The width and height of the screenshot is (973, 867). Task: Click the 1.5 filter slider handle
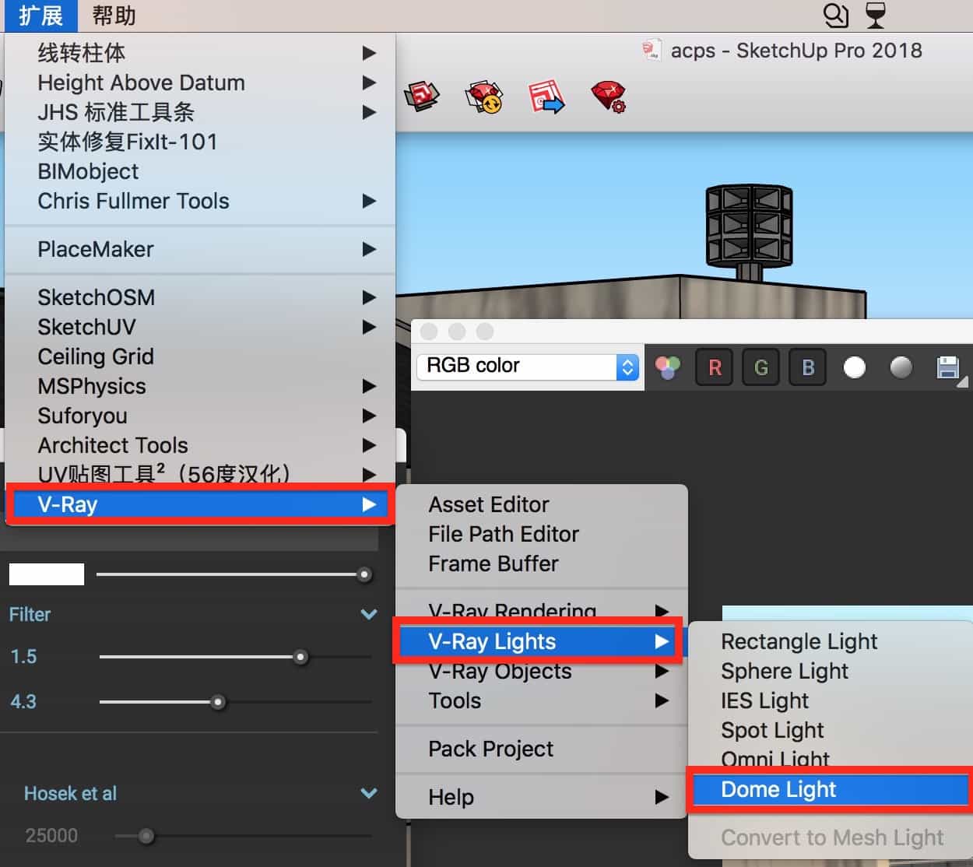click(300, 657)
